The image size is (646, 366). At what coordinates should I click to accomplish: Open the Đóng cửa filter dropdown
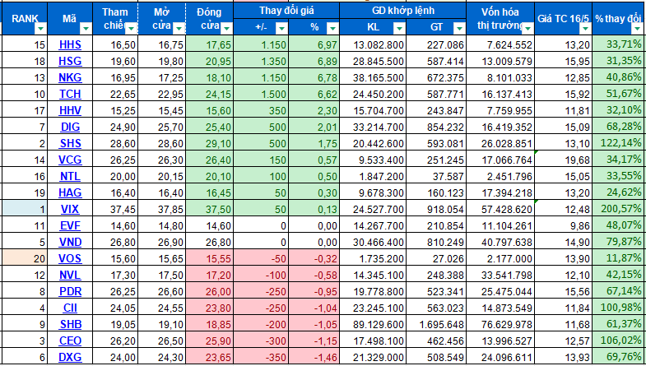point(226,29)
